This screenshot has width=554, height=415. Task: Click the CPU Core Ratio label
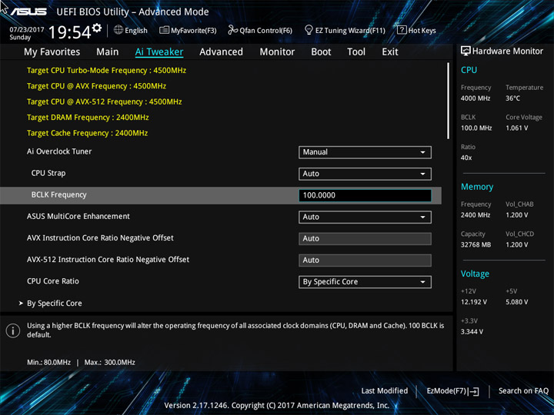[53, 281]
